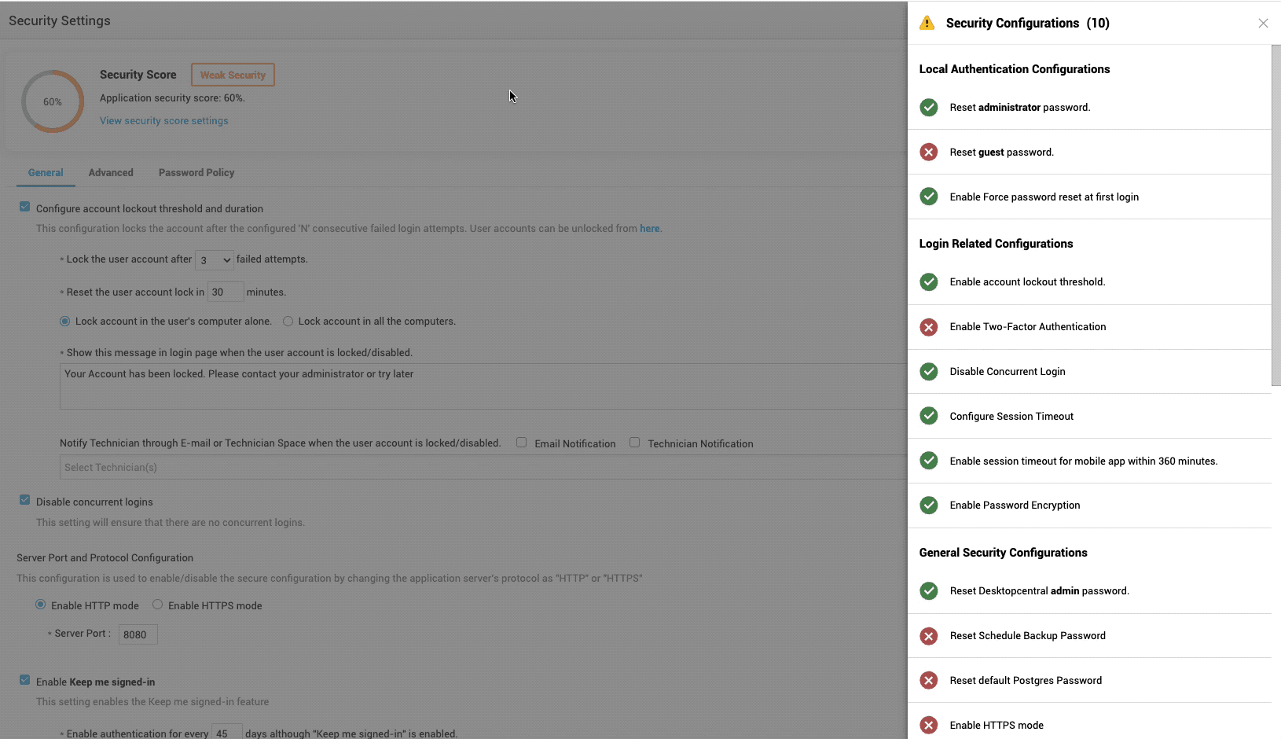The height and width of the screenshot is (739, 1281).
Task: Close the Security Configurations panel
Action: 1263,24
